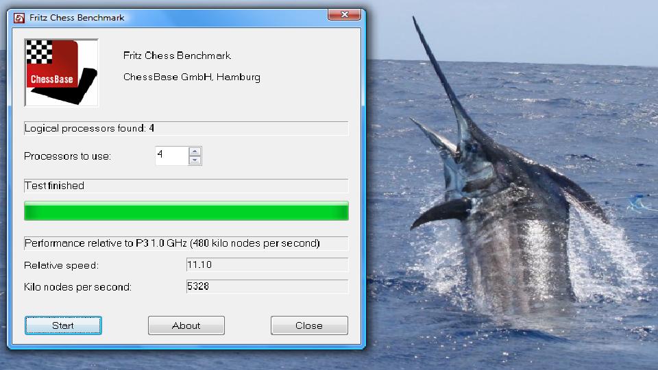Screen dimensions: 658x370
Task: Click the 'Fritz Chess Benchmark' heading beside logo
Action: point(177,56)
